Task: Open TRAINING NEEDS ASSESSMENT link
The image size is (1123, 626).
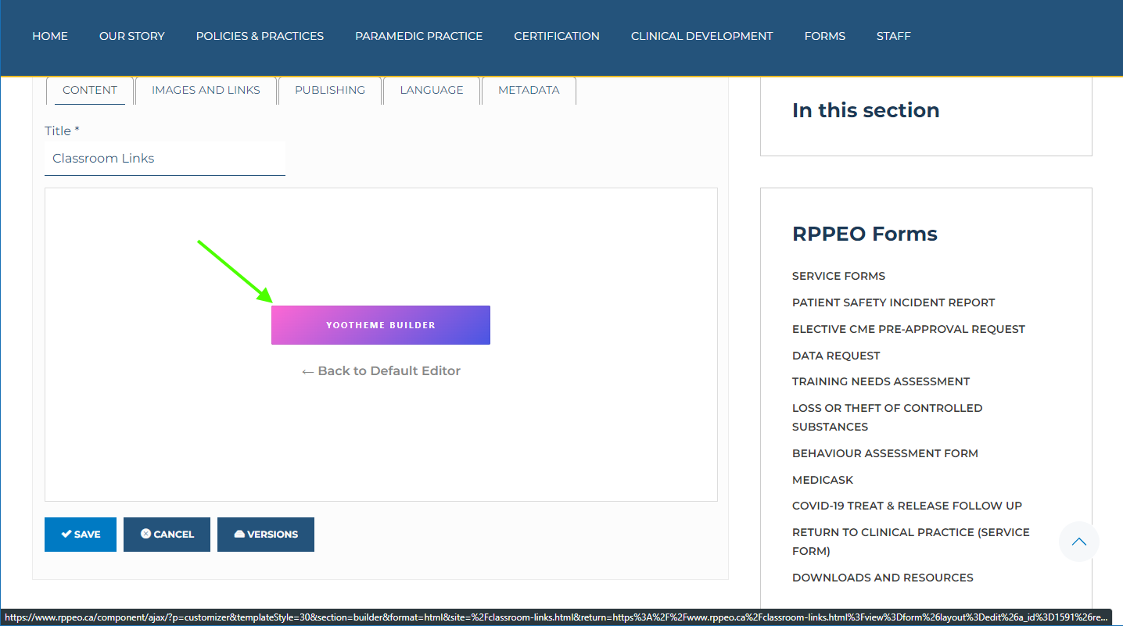Action: [881, 381]
